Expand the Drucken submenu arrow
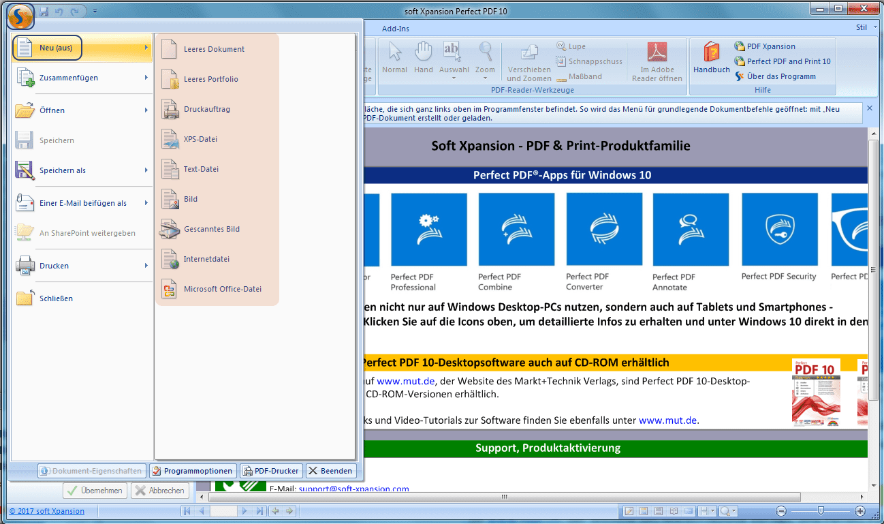The width and height of the screenshot is (884, 524). 146,266
